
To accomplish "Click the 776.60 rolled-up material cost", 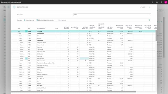I will tap(121, 31).
